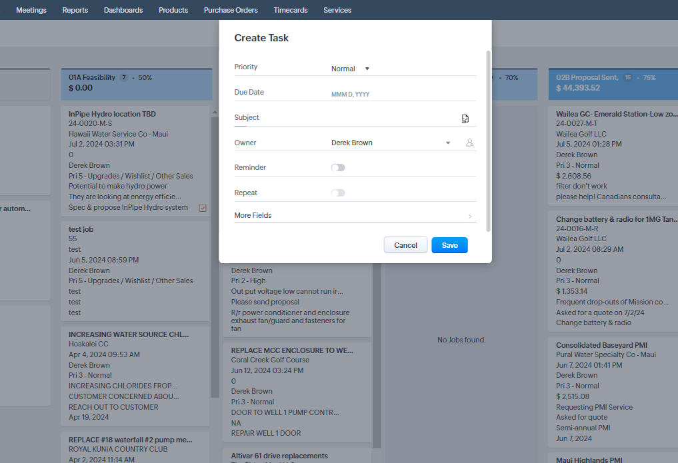
Task: Open the Timecards tab
Action: pos(291,10)
